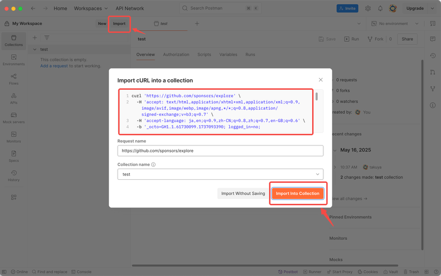
Task: Expand the May 16, 2025 changes group
Action: pyautogui.click(x=335, y=150)
